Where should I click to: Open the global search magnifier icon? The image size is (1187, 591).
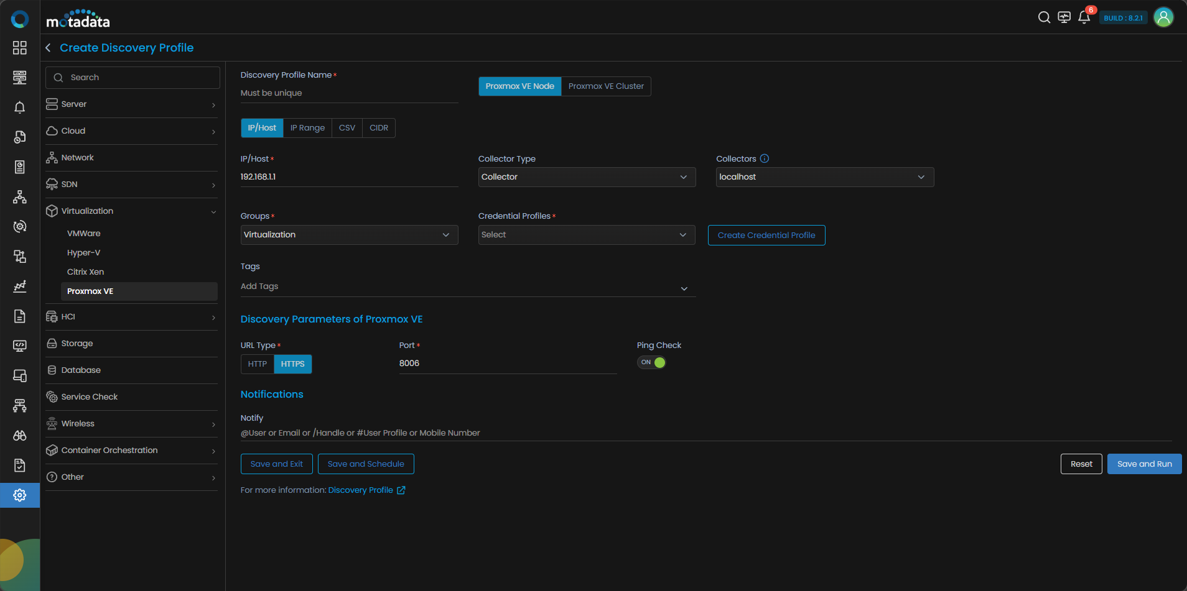coord(1044,17)
